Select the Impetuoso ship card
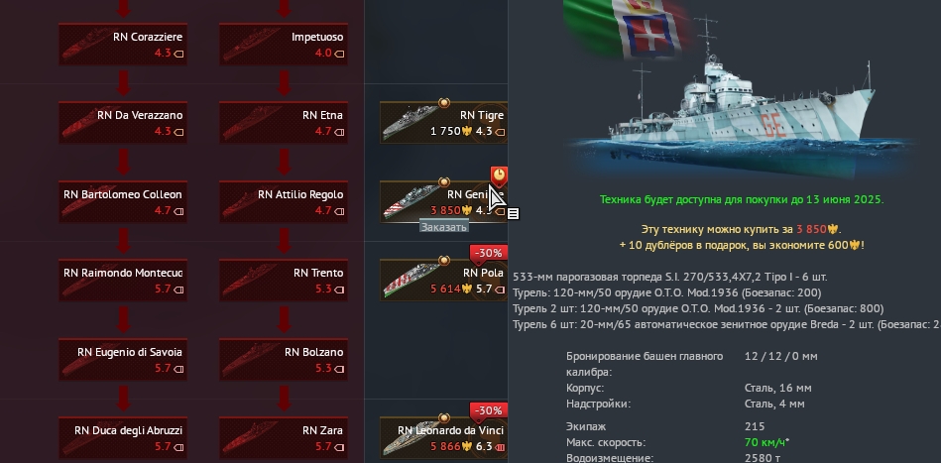The height and width of the screenshot is (463, 941). click(284, 44)
